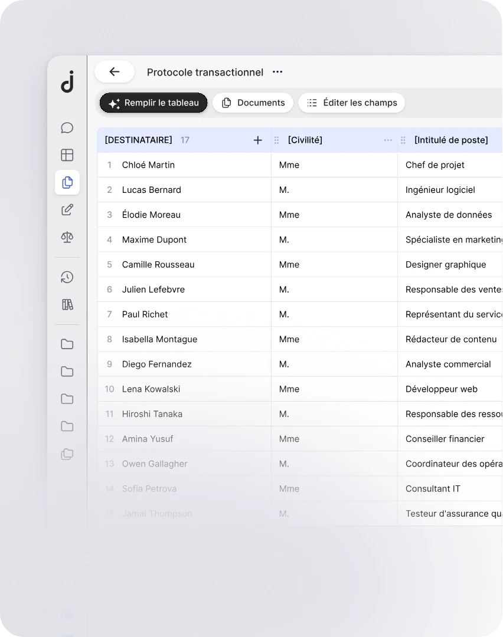
Task: Open the Documents tab button
Action: [x=253, y=103]
